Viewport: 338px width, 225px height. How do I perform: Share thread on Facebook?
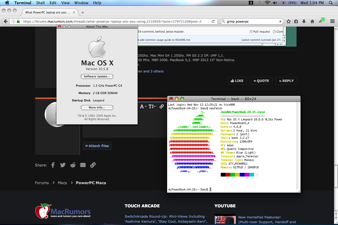click(53, 165)
